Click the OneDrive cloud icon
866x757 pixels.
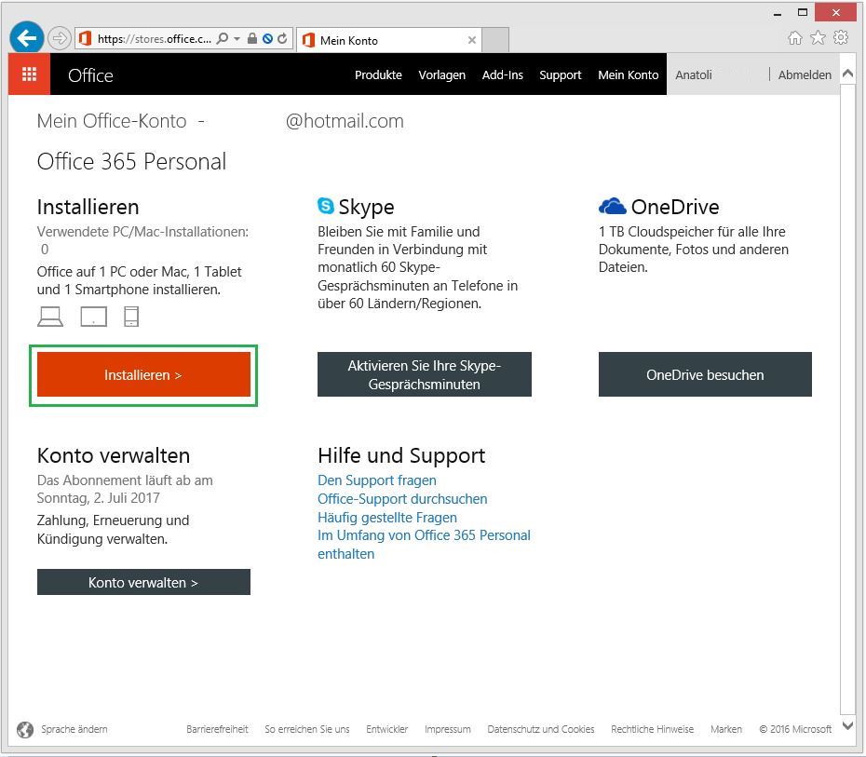612,206
